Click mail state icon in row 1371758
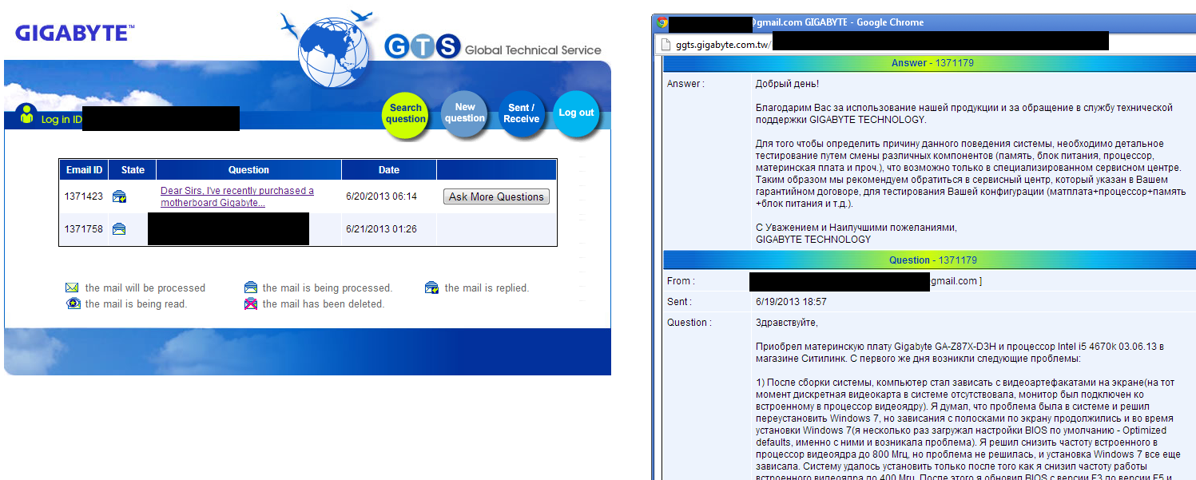Image resolution: width=1196 pixels, height=480 pixels. click(119, 229)
